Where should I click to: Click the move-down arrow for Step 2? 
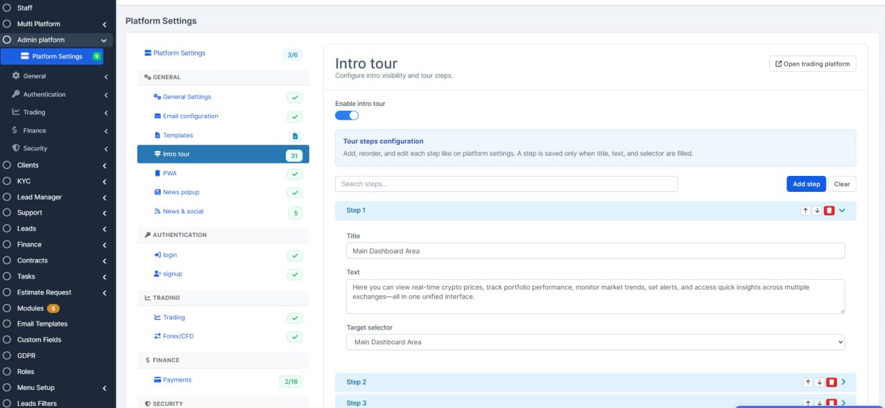pyautogui.click(x=819, y=382)
